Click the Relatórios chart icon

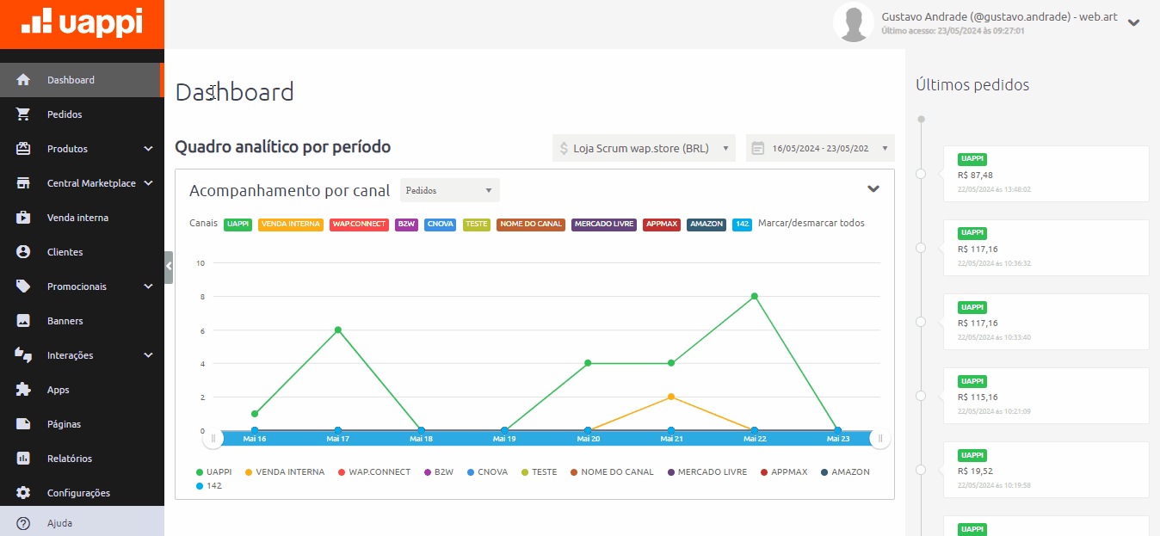pos(23,459)
